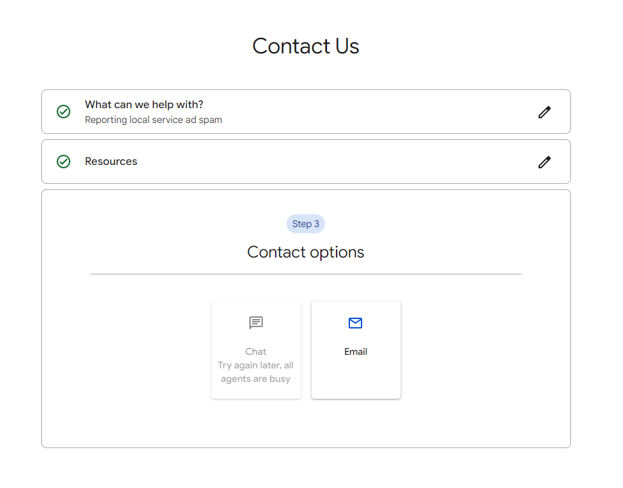623x488 pixels.
Task: Expand the Resources section row
Action: [306, 162]
